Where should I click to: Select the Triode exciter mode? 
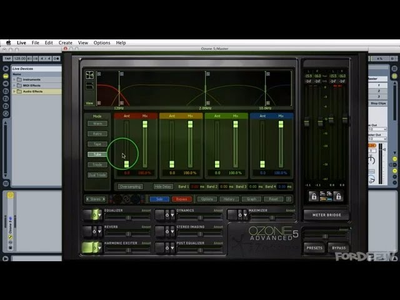point(97,165)
